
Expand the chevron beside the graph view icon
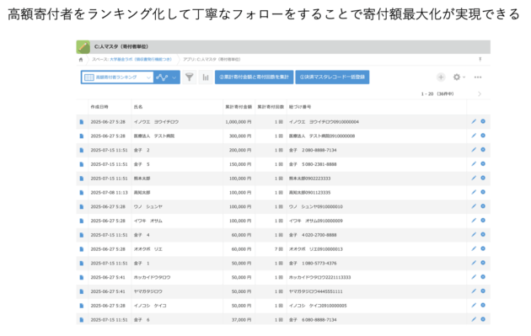pyautogui.click(x=174, y=77)
